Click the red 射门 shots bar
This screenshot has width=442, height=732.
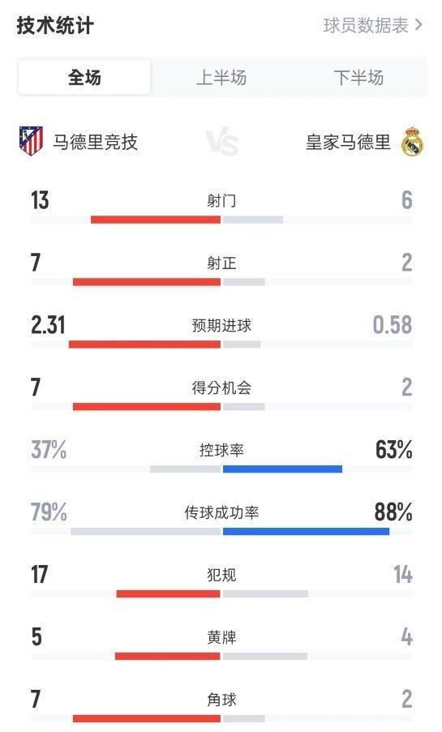pyautogui.click(x=156, y=220)
